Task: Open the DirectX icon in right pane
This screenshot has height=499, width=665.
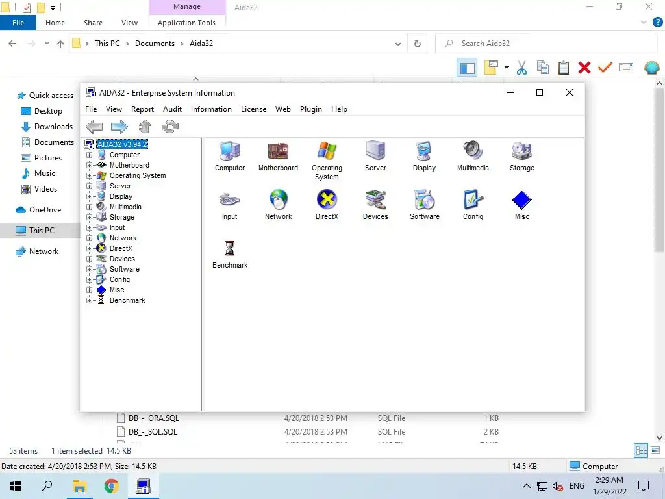Action: tap(327, 205)
